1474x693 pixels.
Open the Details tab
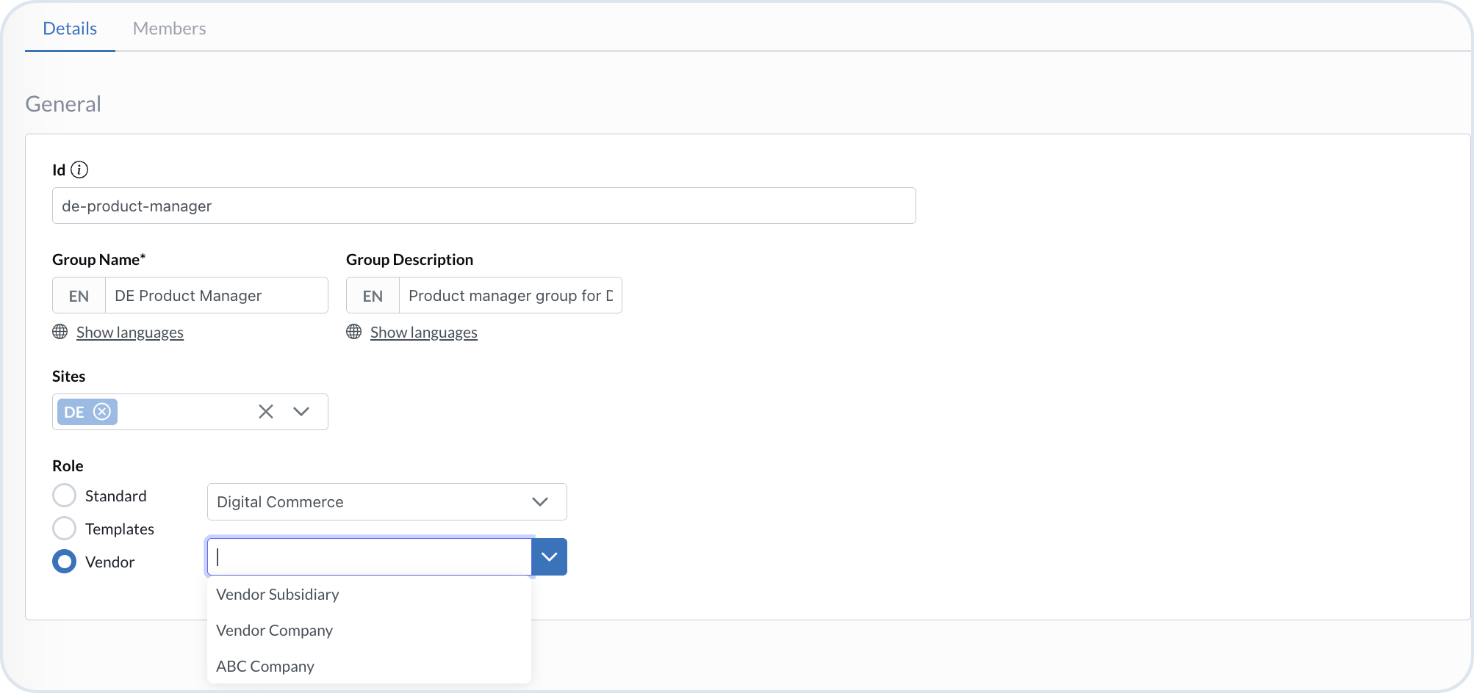point(70,29)
